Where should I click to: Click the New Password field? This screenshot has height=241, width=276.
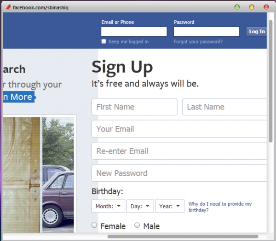pos(179,173)
